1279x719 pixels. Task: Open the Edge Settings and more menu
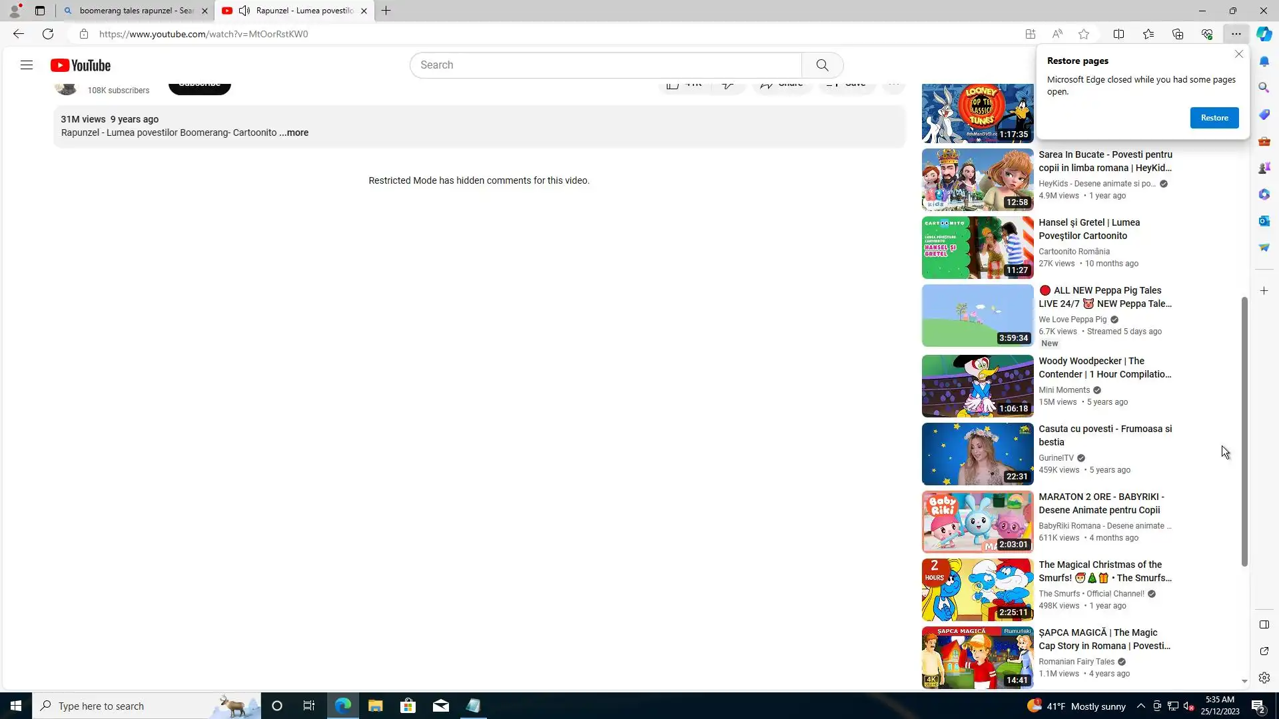point(1236,34)
